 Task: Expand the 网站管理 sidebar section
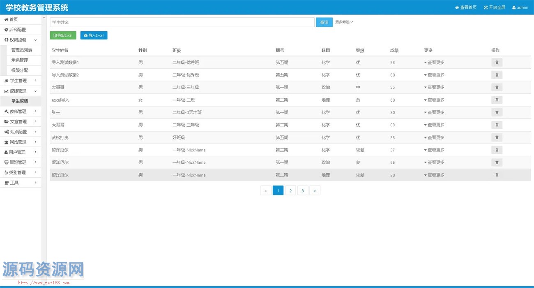click(x=21, y=142)
